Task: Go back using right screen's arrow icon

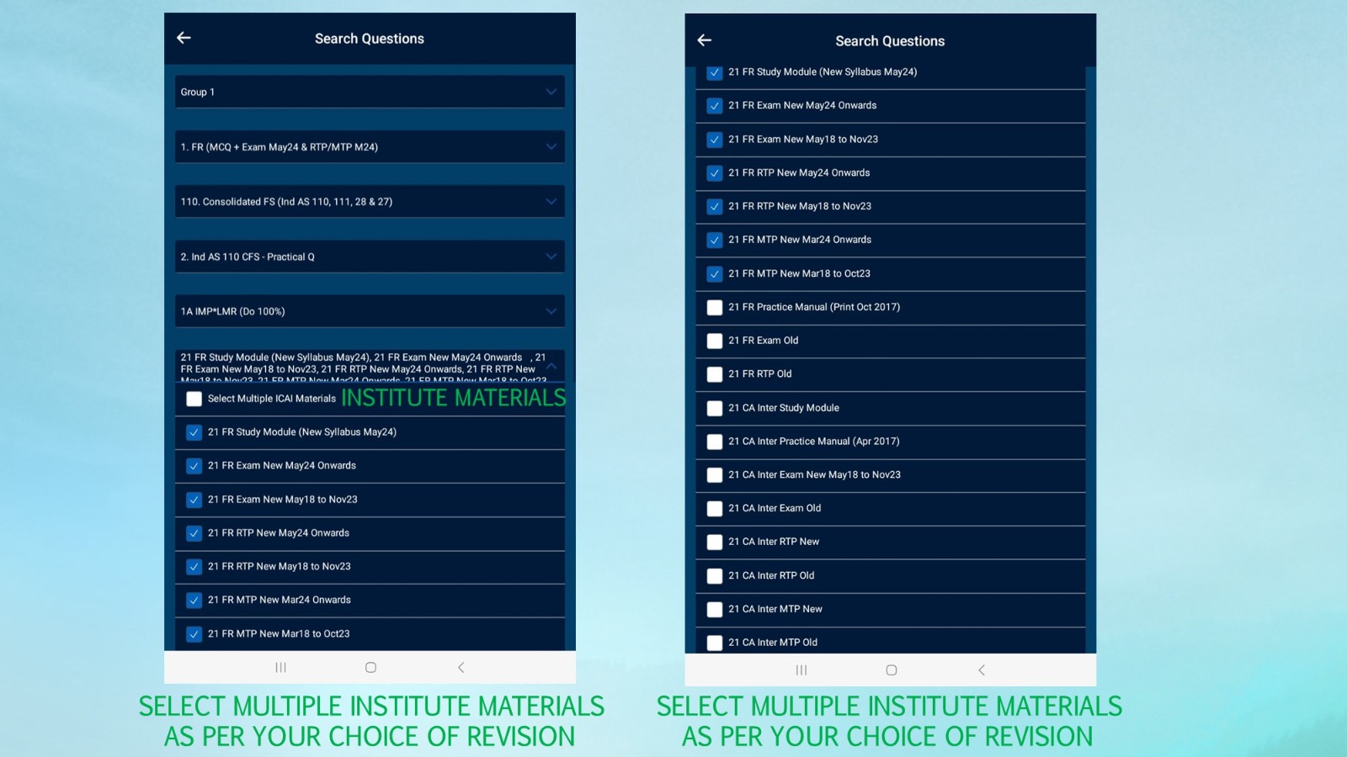Action: (705, 40)
